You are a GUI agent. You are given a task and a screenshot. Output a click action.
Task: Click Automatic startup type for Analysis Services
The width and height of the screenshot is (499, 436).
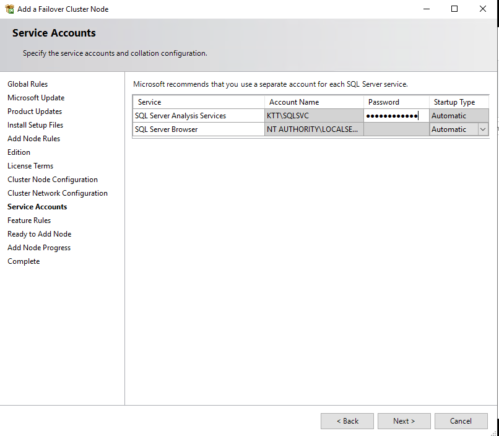(459, 116)
